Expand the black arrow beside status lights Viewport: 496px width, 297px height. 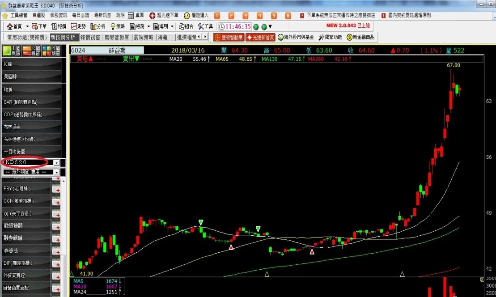[270, 26]
